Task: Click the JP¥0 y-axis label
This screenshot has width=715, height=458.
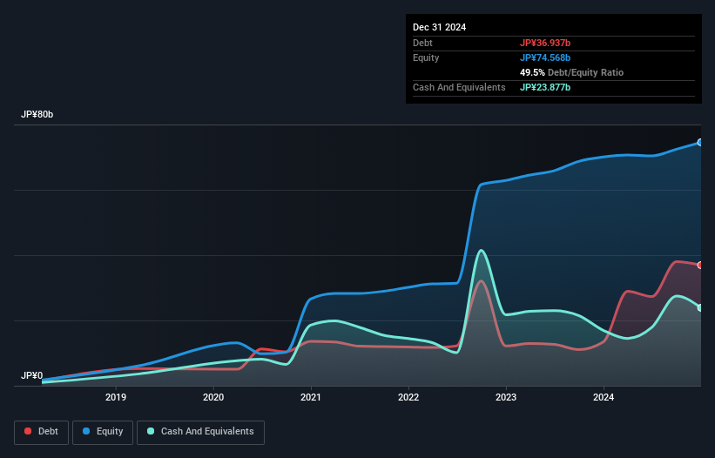Action: [32, 375]
